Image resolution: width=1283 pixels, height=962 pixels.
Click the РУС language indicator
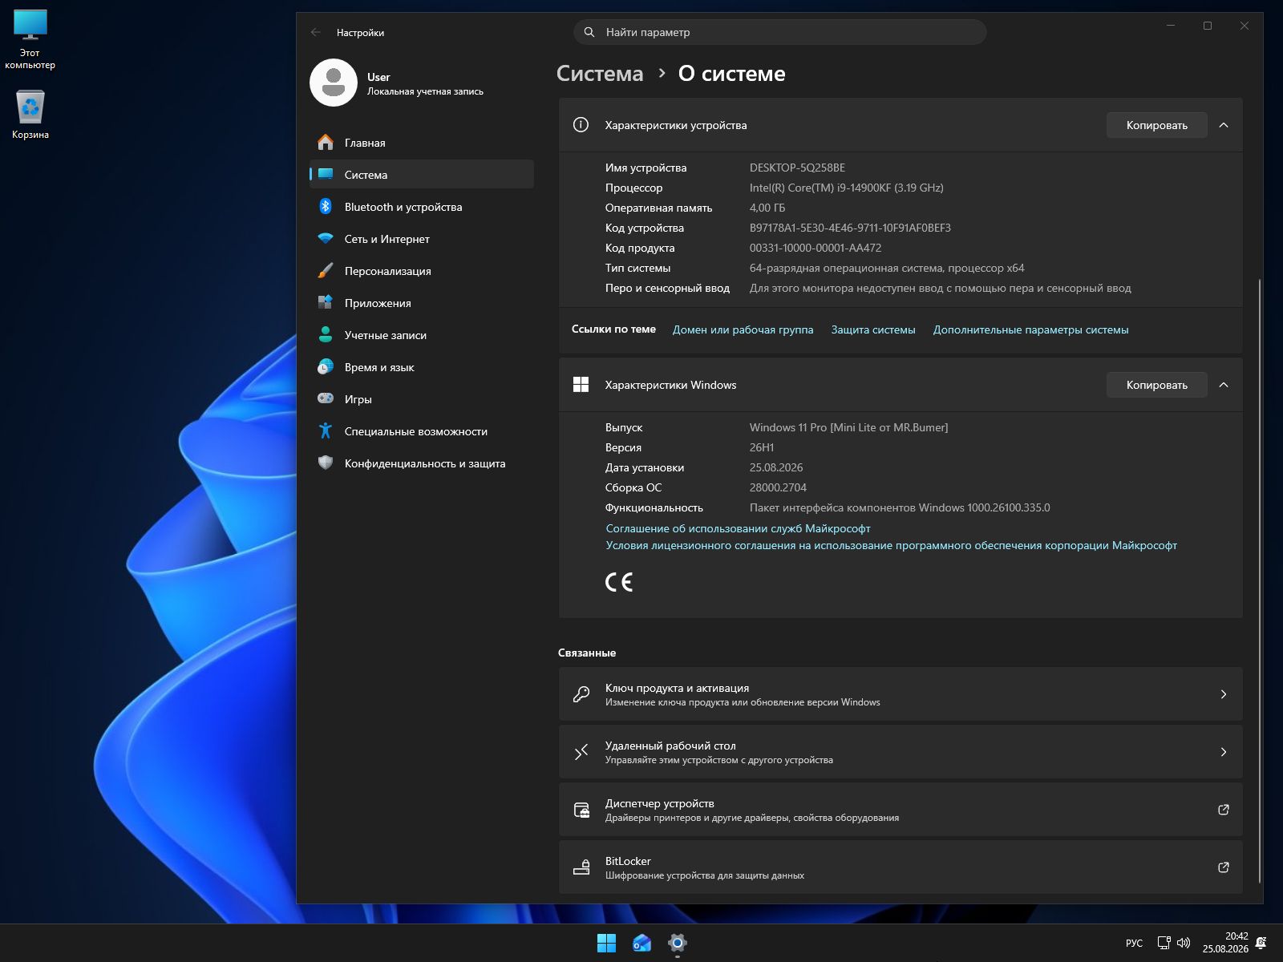[x=1134, y=943]
